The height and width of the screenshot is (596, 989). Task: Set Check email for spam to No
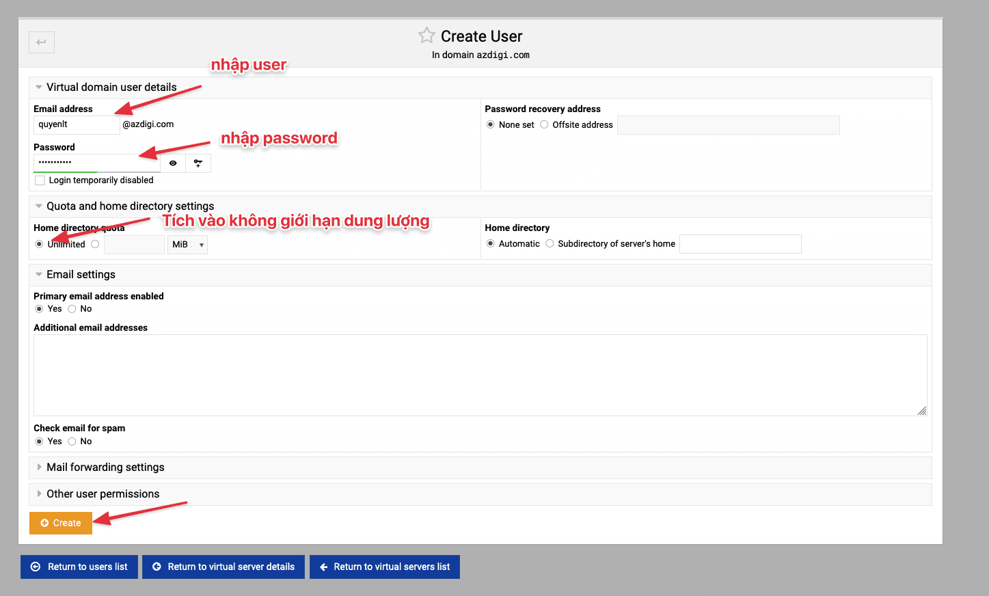point(72,442)
